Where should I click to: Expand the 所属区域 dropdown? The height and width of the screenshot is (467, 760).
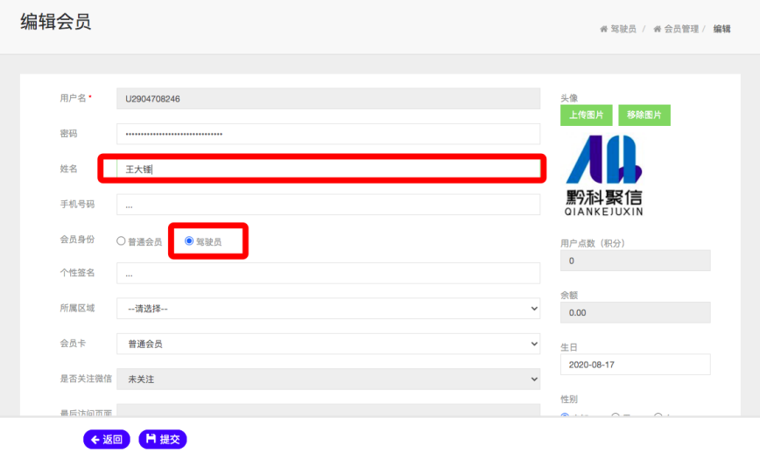(328, 309)
